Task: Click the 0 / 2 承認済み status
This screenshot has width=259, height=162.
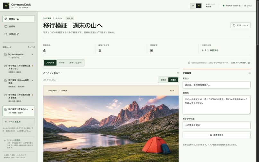Action: click(x=210, y=50)
